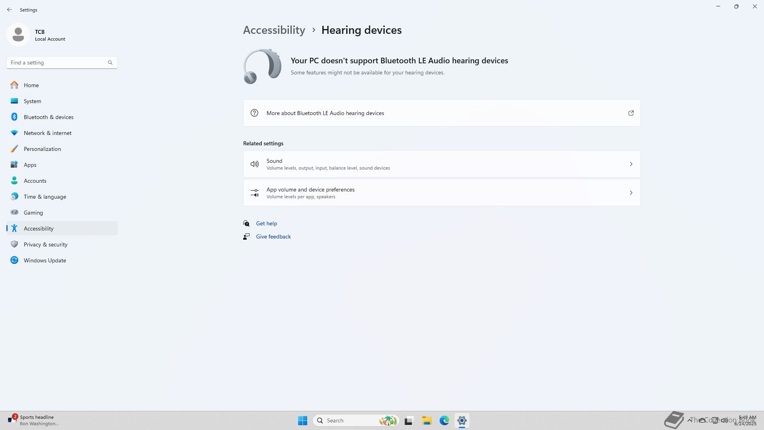Expand App volume and device preferences chevron
Viewport: 764px width, 430px height.
click(631, 193)
